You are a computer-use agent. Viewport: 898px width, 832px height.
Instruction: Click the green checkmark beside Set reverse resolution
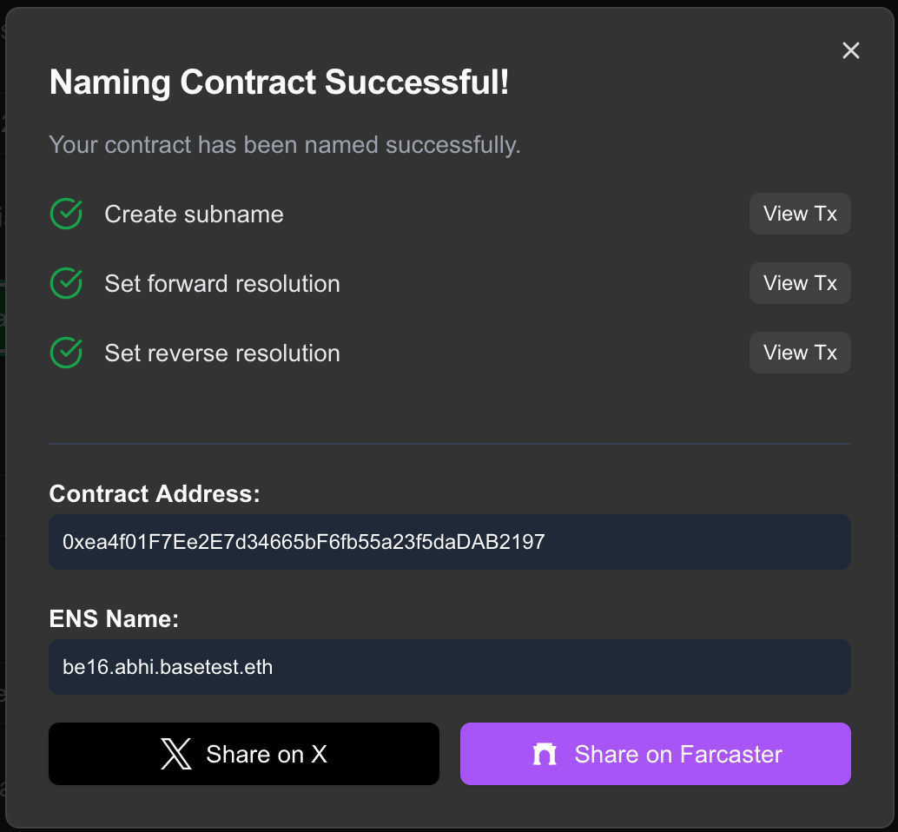65,353
